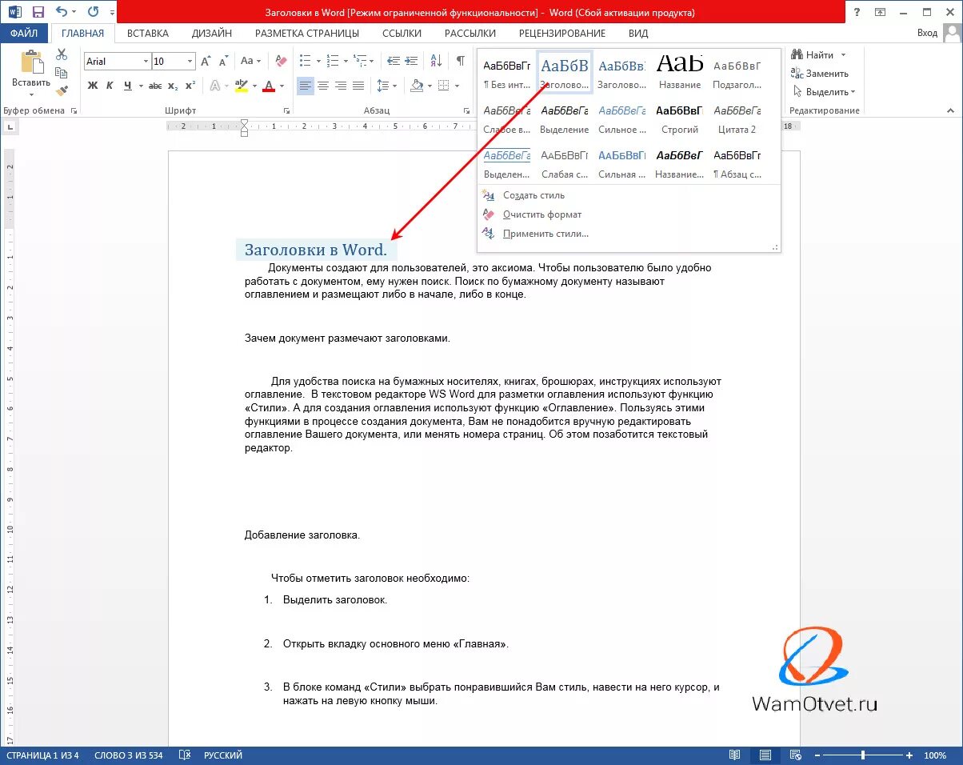Switch to read mode view icon
This screenshot has width=963, height=765.
pyautogui.click(x=734, y=755)
